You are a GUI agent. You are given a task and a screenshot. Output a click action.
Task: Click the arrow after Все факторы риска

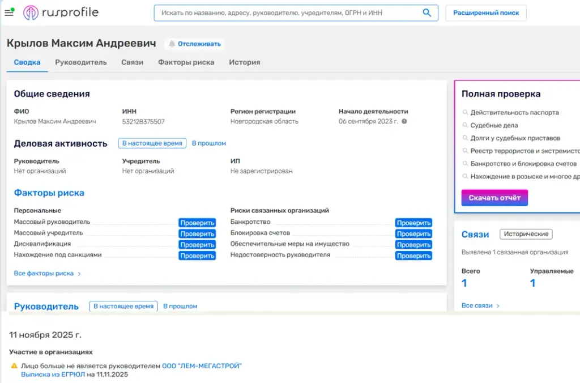pos(79,274)
